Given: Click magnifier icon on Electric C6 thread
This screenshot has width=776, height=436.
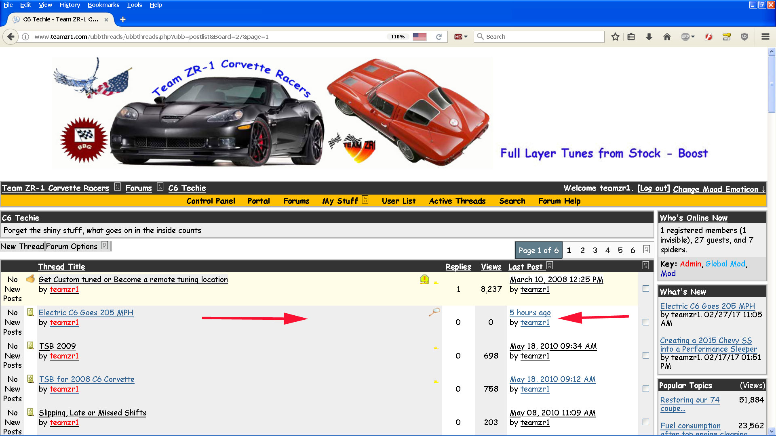Looking at the screenshot, I should [434, 312].
